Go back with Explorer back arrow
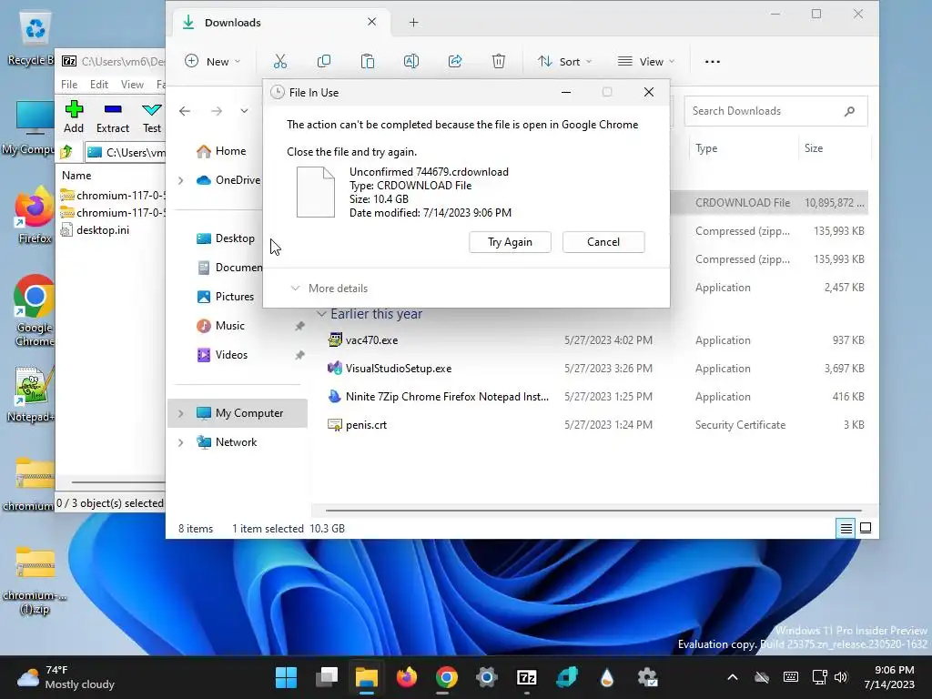 tap(185, 111)
